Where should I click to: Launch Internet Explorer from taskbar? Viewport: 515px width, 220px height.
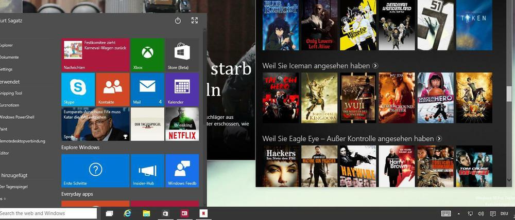pos(127,213)
